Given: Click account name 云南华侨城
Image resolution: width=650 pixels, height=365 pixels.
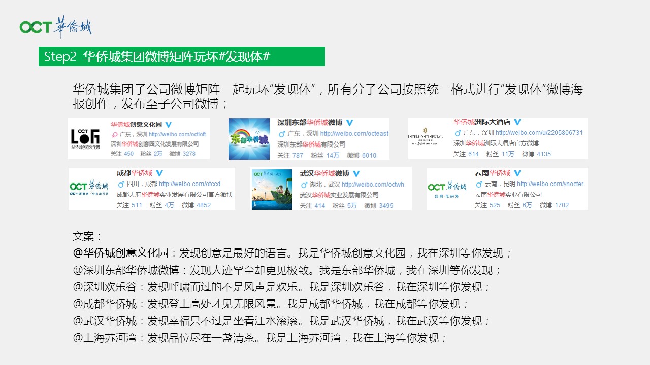Looking at the screenshot, I should (493, 173).
